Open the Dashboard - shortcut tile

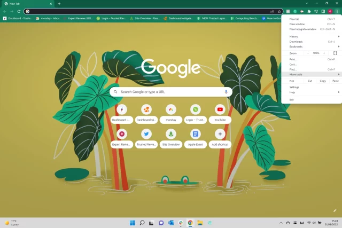tap(122, 114)
